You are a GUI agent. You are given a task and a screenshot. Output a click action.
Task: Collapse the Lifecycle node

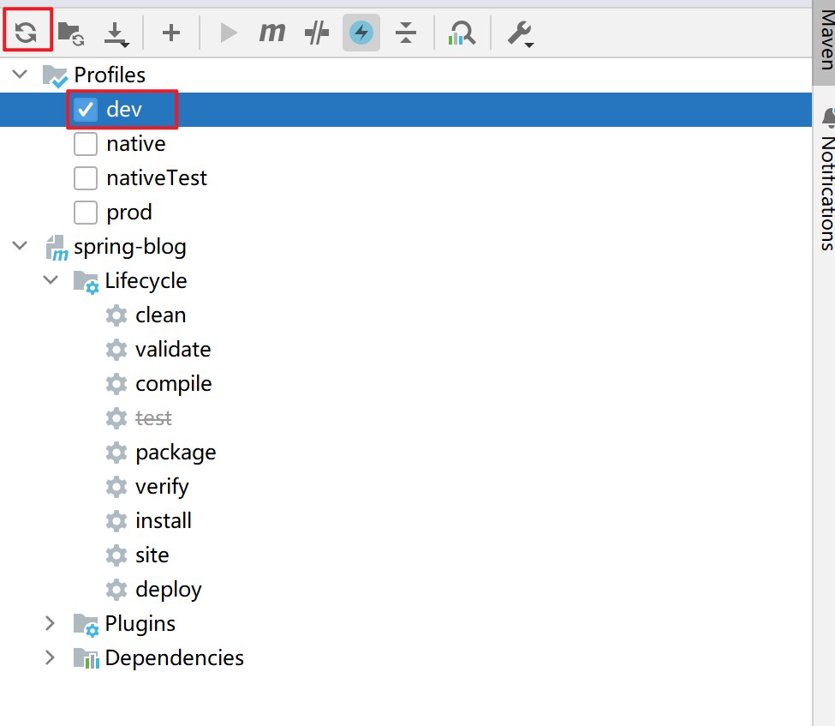[51, 279]
